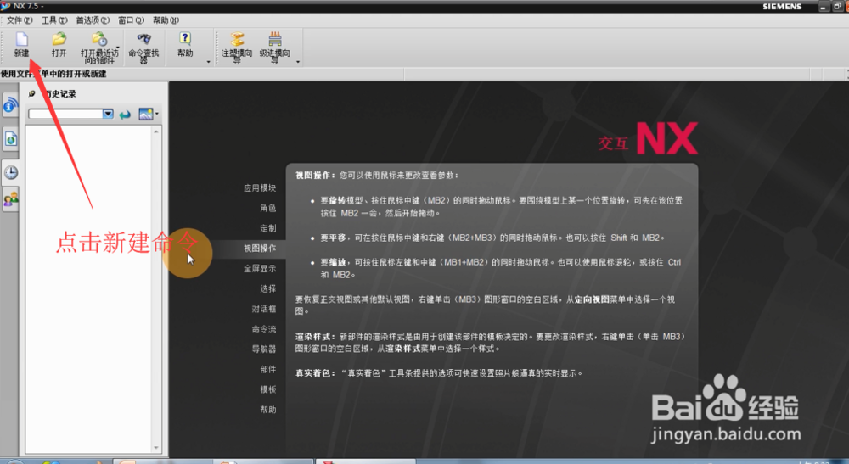Open the Internet Explorer sidebar tab (blue info)
Viewport: 849px width, 464px height.
[x=10, y=106]
